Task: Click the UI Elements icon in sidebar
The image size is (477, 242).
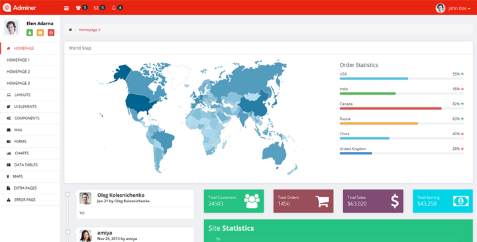Action: point(8,107)
